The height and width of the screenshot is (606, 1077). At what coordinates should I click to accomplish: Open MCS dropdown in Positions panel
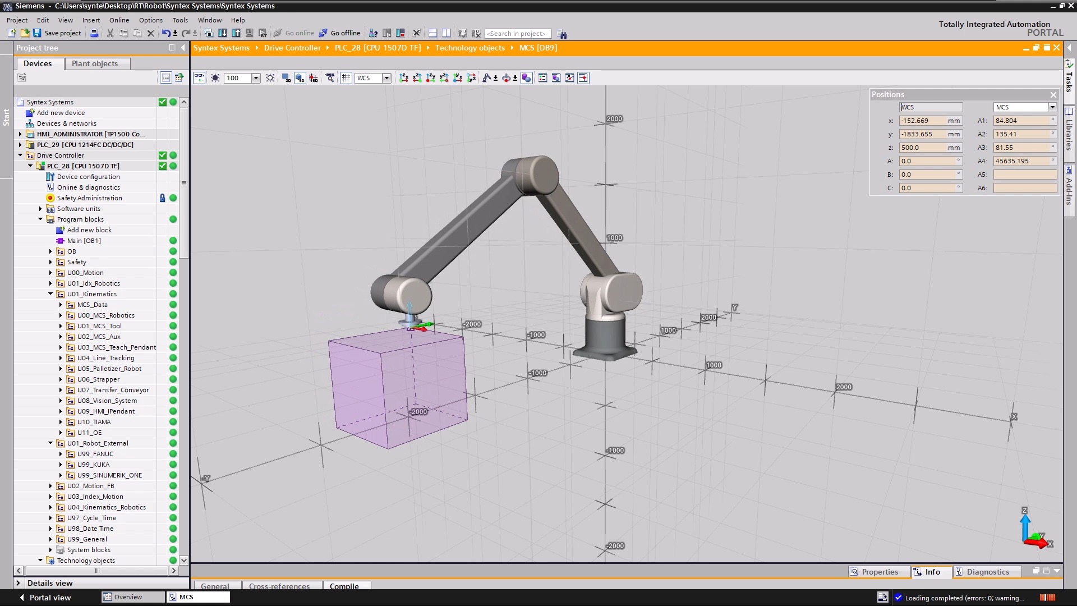tap(1052, 107)
